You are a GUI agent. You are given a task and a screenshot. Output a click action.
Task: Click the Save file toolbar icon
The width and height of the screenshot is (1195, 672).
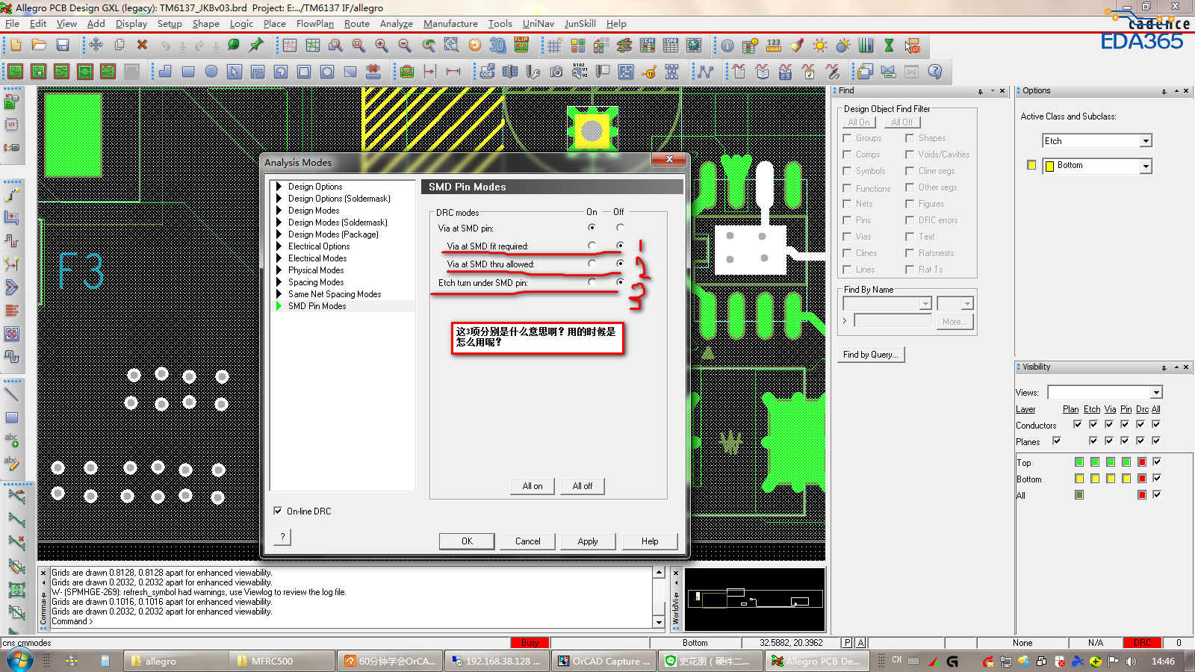(63, 46)
